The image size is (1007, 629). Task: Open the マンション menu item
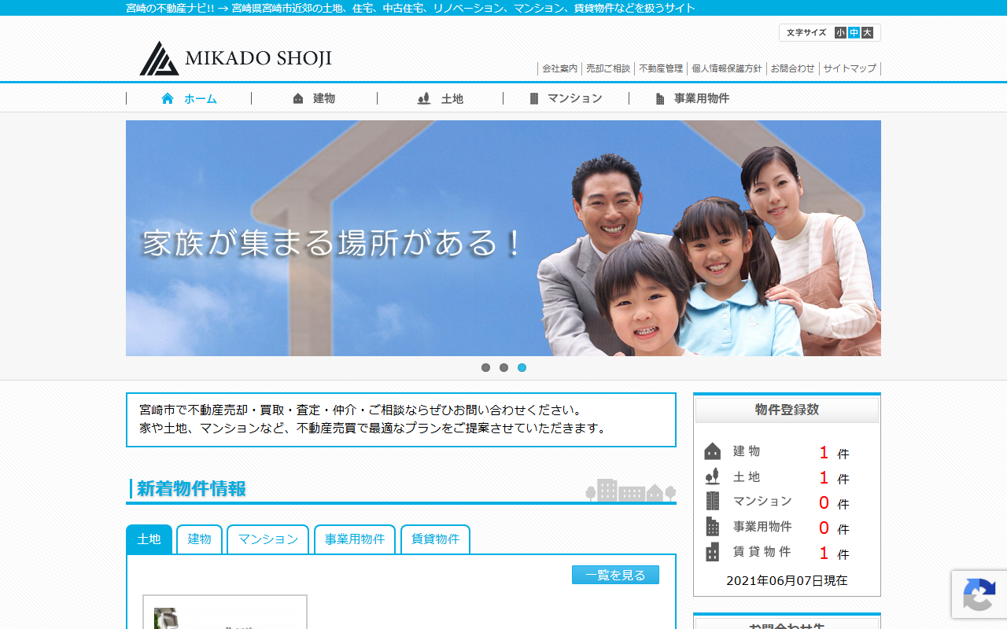566,98
